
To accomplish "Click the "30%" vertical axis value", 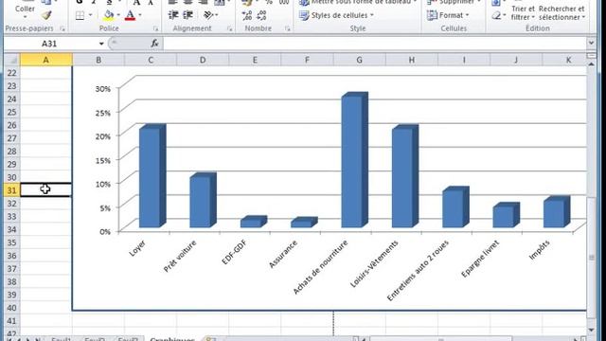I will [x=103, y=89].
